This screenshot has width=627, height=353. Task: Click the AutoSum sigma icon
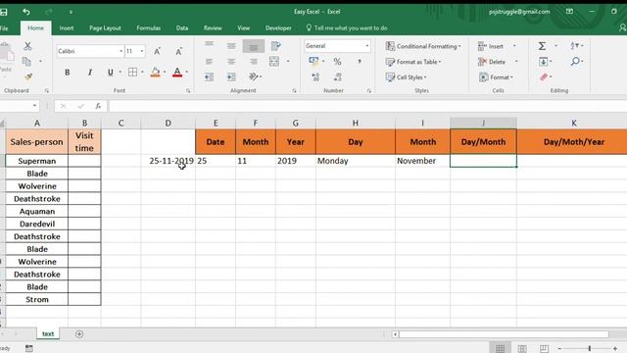pyautogui.click(x=542, y=46)
